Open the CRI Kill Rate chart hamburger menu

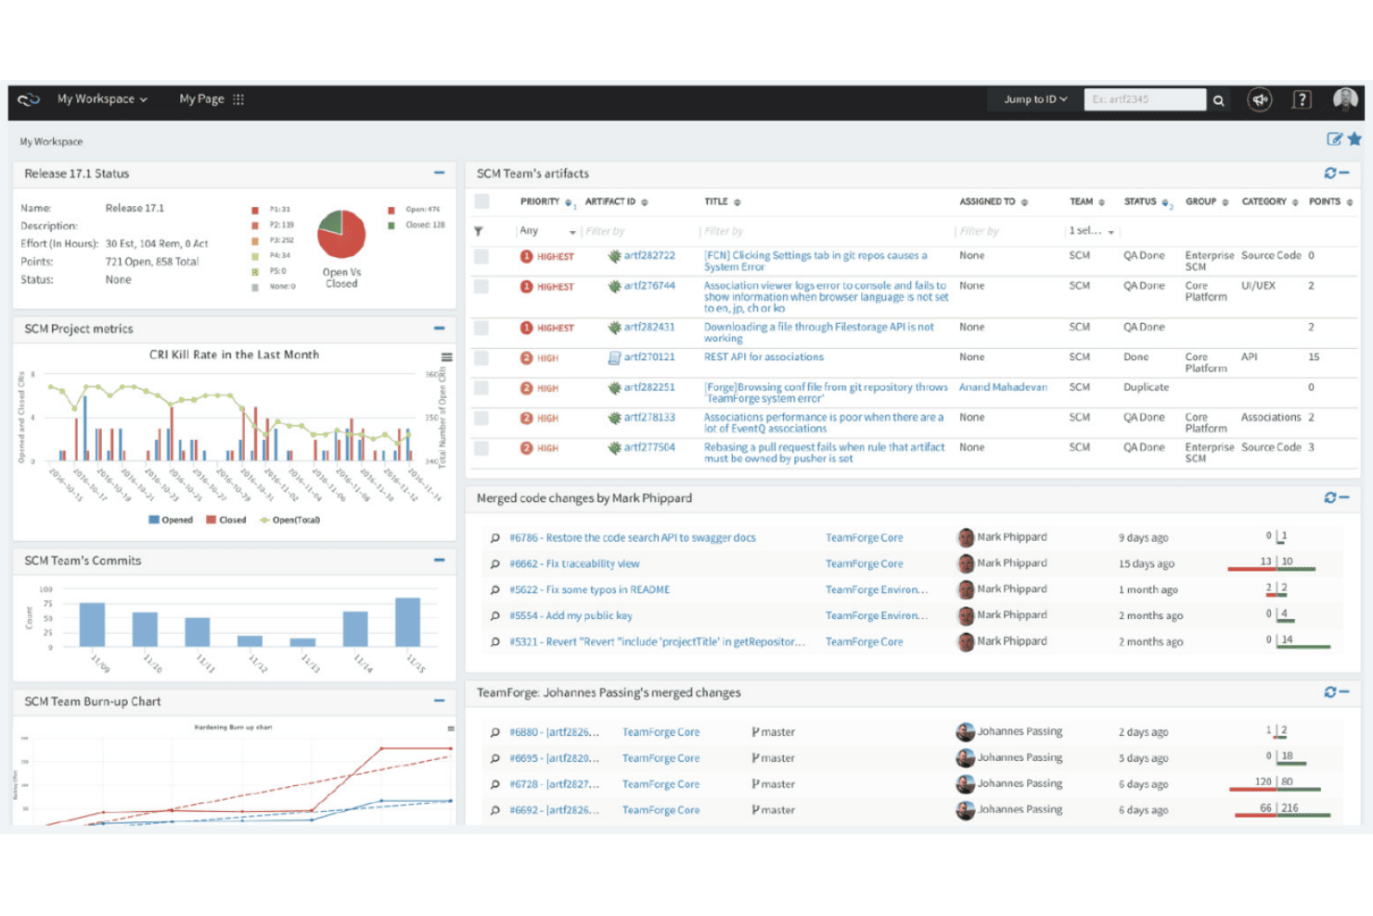click(446, 357)
